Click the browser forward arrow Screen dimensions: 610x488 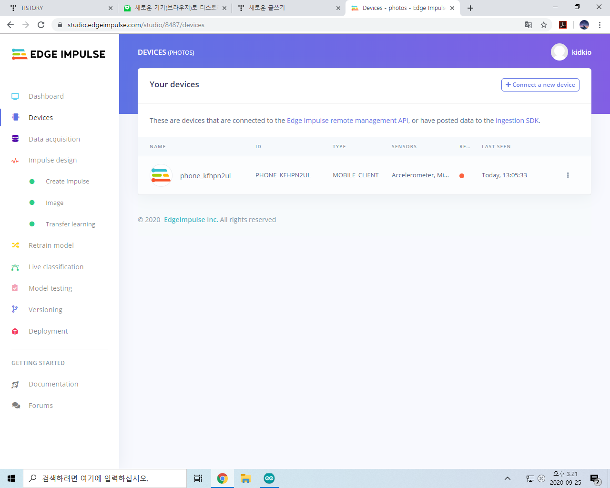pos(26,25)
